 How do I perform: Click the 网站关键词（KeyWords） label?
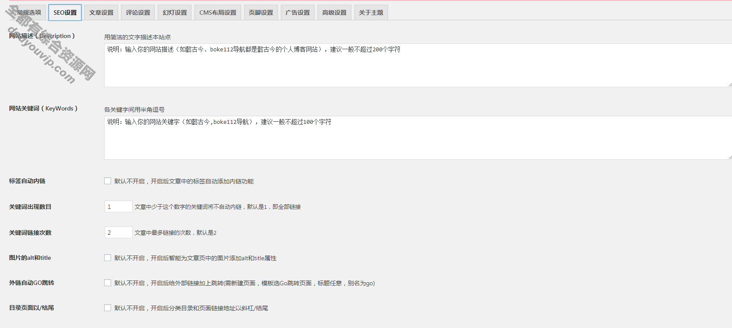[43, 108]
